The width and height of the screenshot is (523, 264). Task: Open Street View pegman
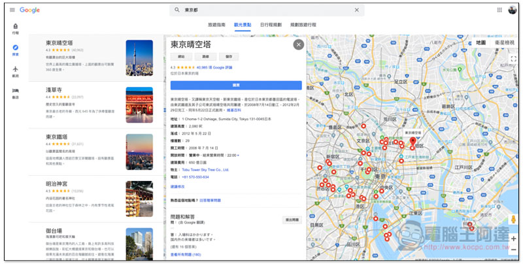click(513, 220)
